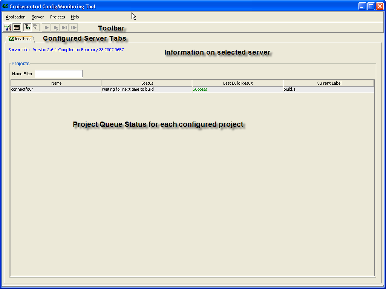Click the Last Build Result column header
Screen dimensions: 386x289
[x=238, y=83]
